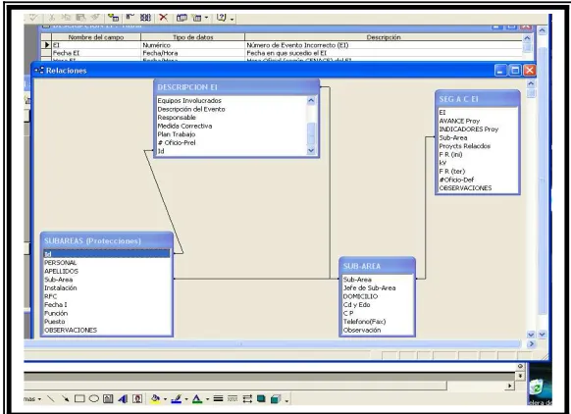The height and width of the screenshot is (414, 571).
Task: Select the Rectangle shape tool
Action: click(x=79, y=399)
